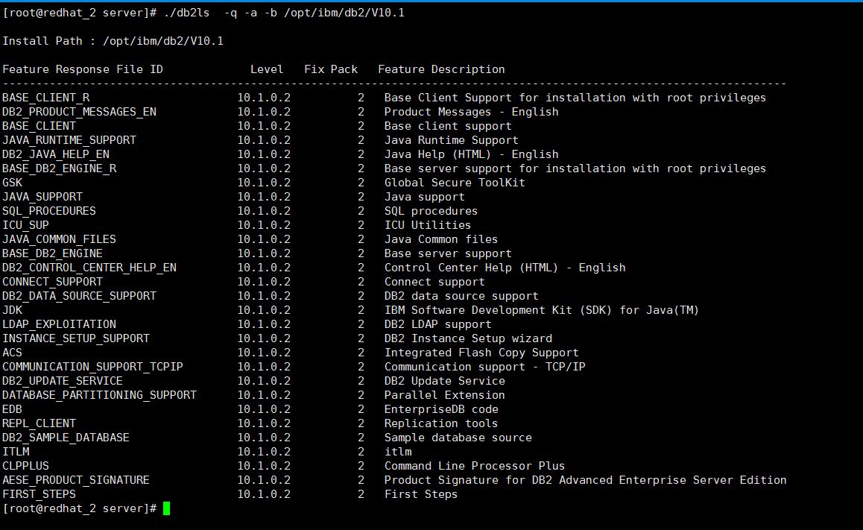863x530 pixels.
Task: Click 'DB2_CONTROL_CENTER_HELP_EN' feature ID
Action: [89, 268]
